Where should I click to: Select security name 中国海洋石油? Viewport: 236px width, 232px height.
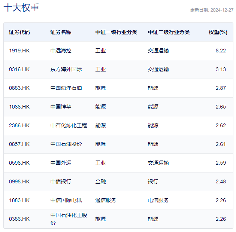tap(66, 88)
